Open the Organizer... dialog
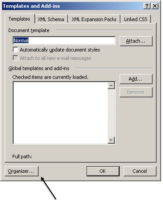The width and height of the screenshot is (163, 200). (x=22, y=171)
